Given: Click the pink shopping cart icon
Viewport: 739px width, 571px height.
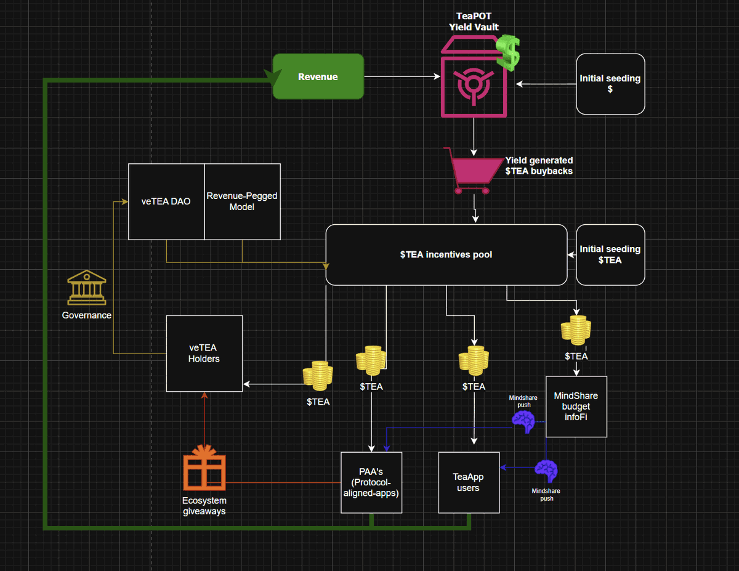Looking at the screenshot, I should click(x=473, y=171).
